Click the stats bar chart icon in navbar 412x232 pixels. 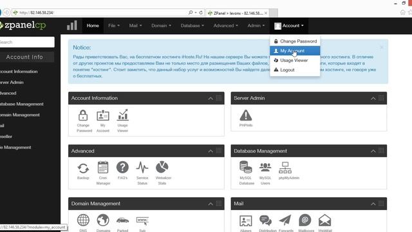pyautogui.click(x=72, y=26)
